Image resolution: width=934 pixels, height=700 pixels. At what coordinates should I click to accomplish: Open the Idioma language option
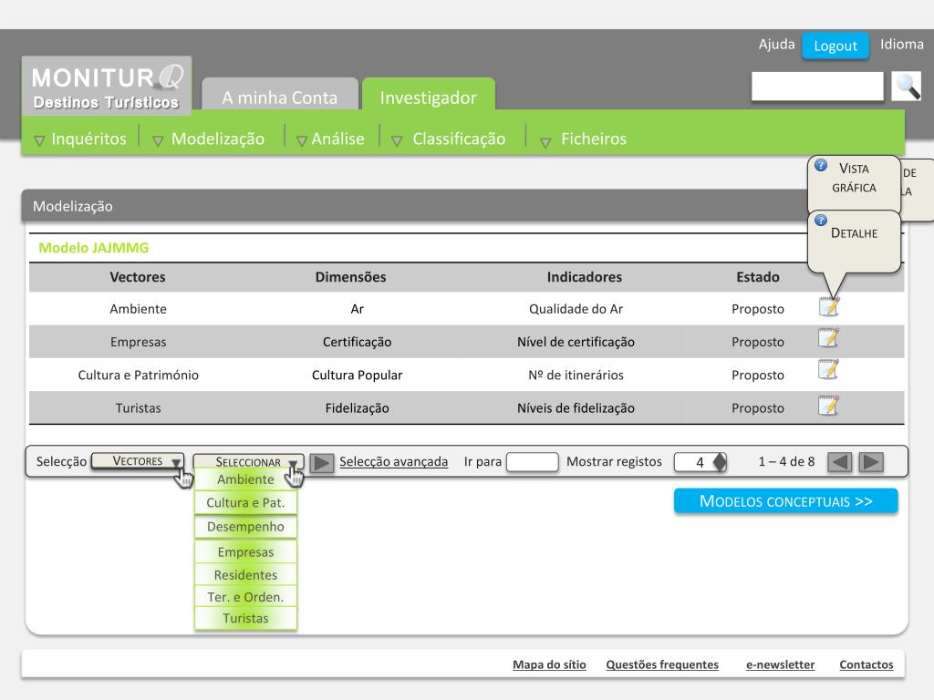point(902,44)
